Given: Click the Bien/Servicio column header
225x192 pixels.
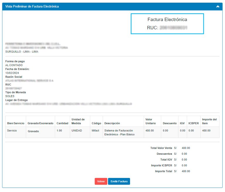Looking at the screenshot, I should [x=15, y=123].
